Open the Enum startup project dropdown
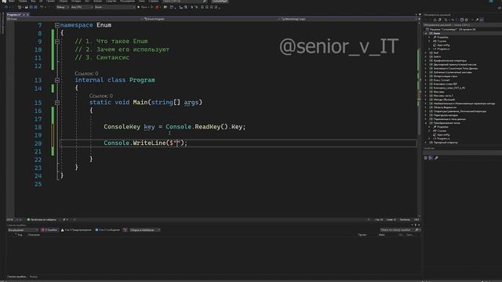This screenshot has width=502, height=282. tap(115, 7)
